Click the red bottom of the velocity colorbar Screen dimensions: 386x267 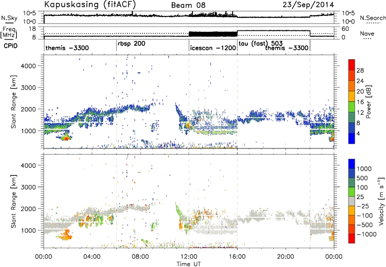(352, 238)
